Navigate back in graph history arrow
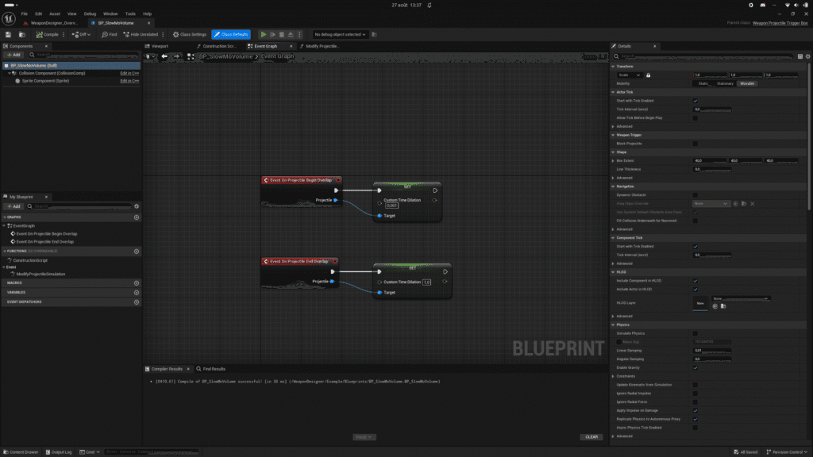The height and width of the screenshot is (457, 813). tap(164, 56)
